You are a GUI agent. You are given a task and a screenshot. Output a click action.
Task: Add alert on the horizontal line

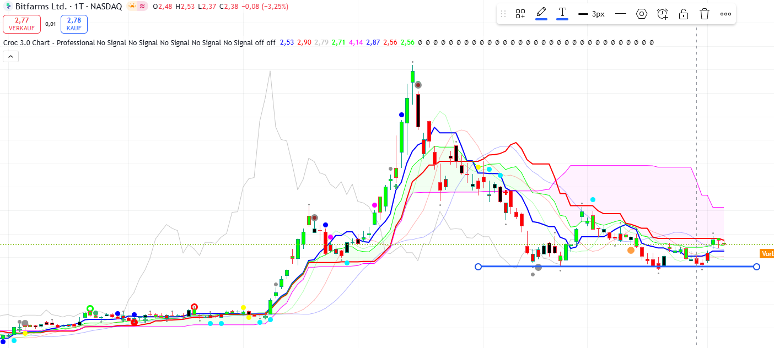[663, 14]
